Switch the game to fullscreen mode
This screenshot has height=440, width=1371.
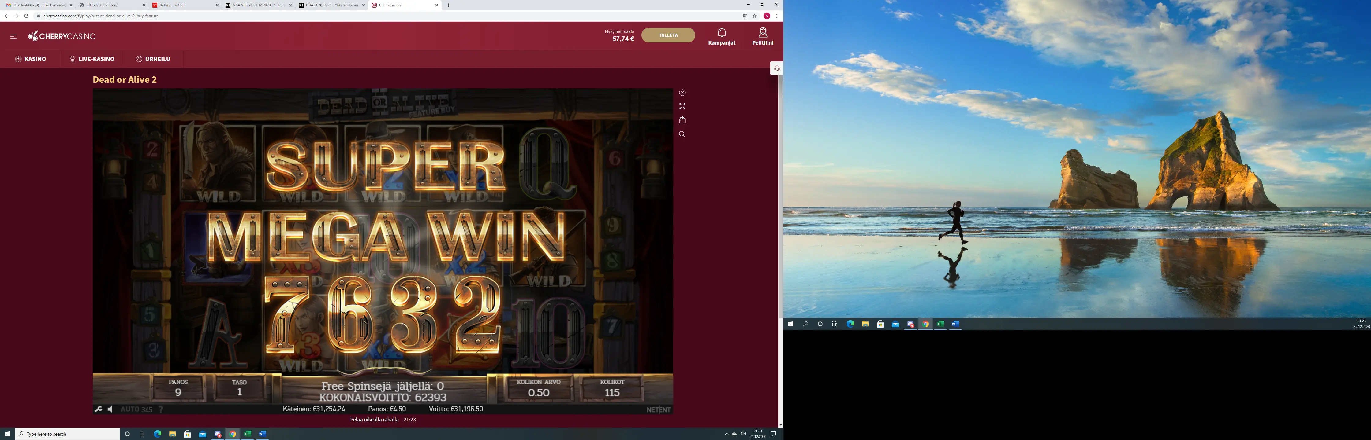pyautogui.click(x=682, y=106)
